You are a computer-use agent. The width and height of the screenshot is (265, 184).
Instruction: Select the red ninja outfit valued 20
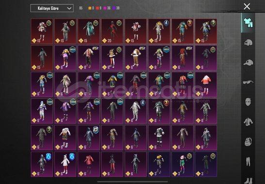pyautogui.click(x=112, y=31)
